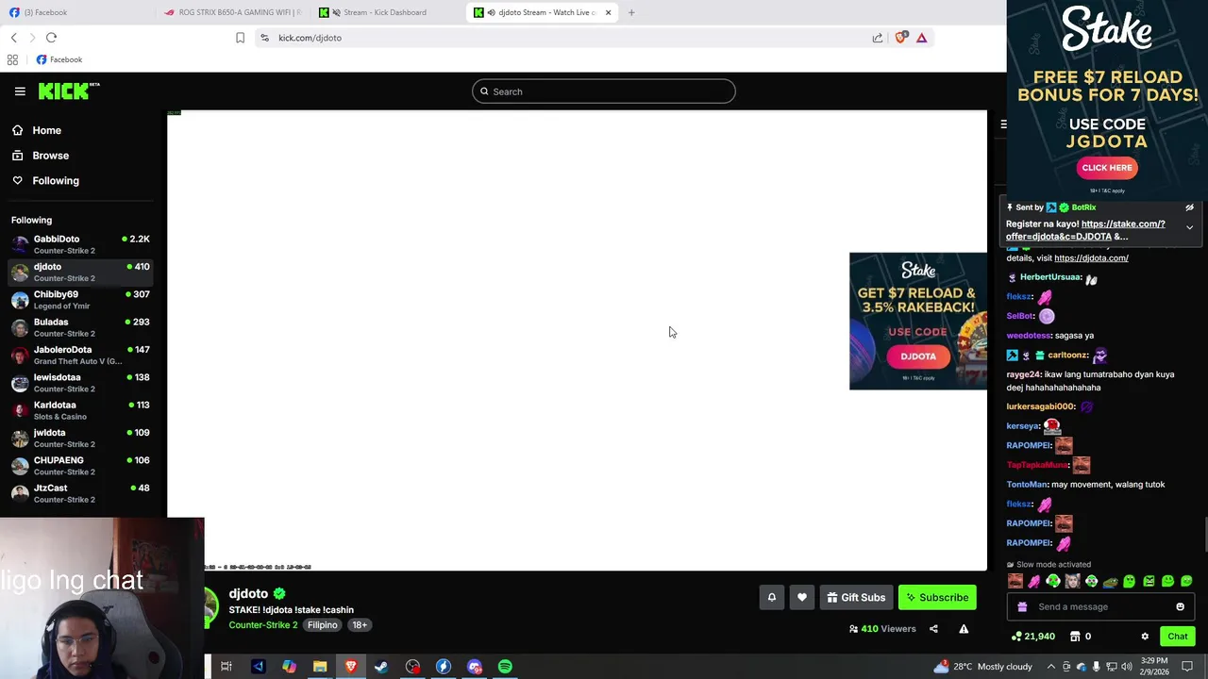The width and height of the screenshot is (1208, 679).
Task: Open lewisdotaa channel in Following list
Action: (80, 383)
